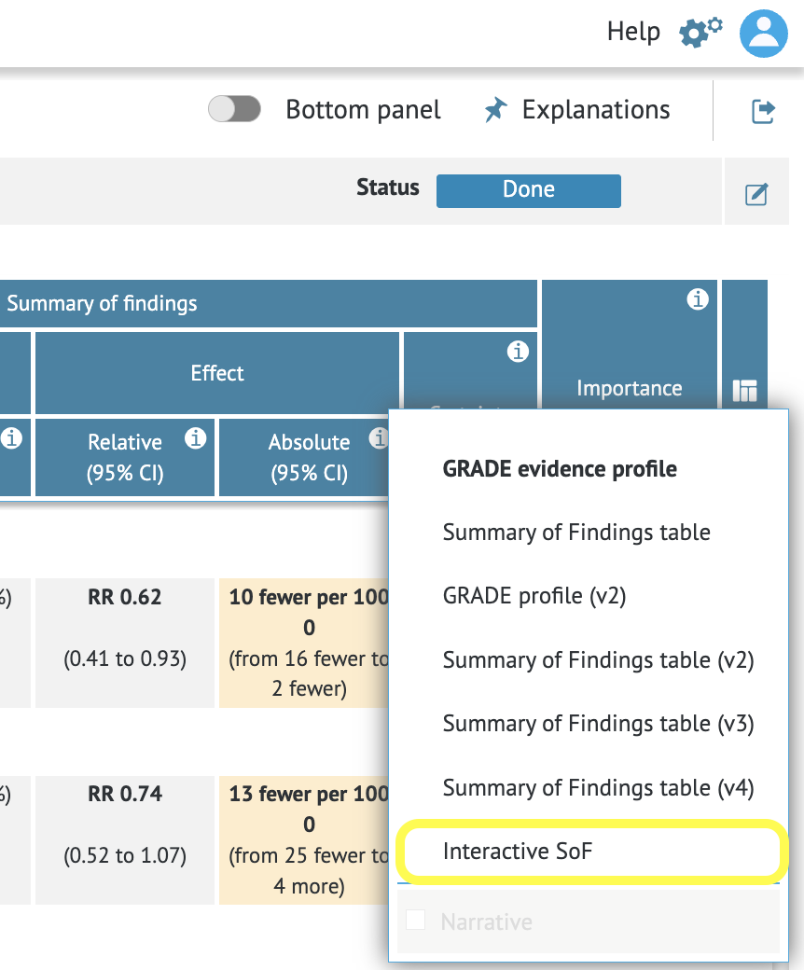
Task: Toggle the Bottom panel switch
Action: point(234,109)
